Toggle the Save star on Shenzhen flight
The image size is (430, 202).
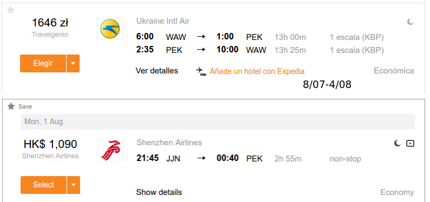pos(11,106)
